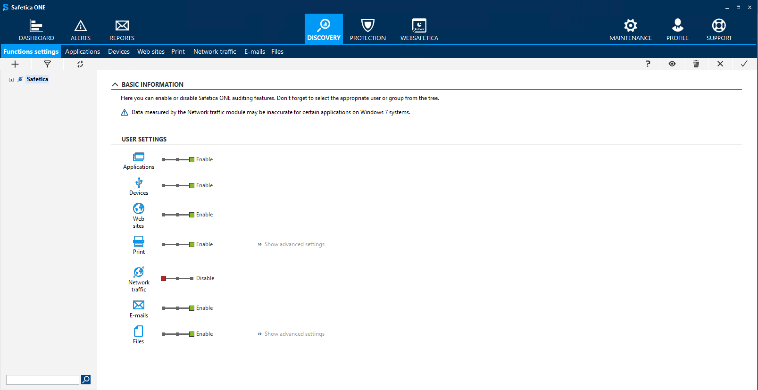Maximize the Safetica ONE window
This screenshot has width=758, height=390.
[x=738, y=7]
